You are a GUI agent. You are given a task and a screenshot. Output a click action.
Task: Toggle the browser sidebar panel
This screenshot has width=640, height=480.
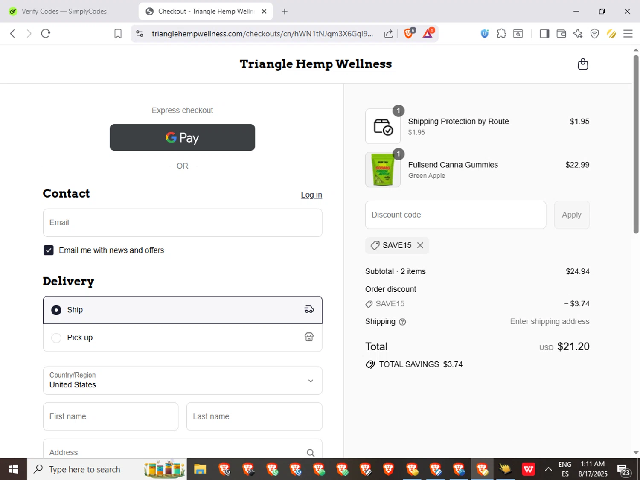coord(544,34)
